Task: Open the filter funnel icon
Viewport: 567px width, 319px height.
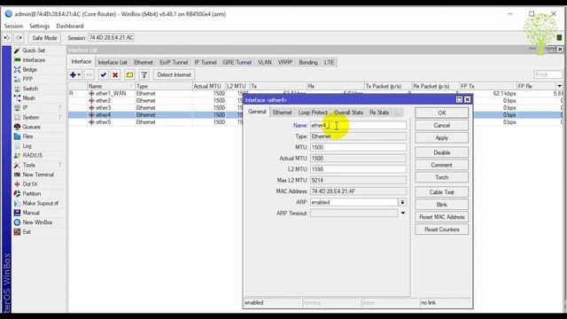Action: click(x=144, y=74)
